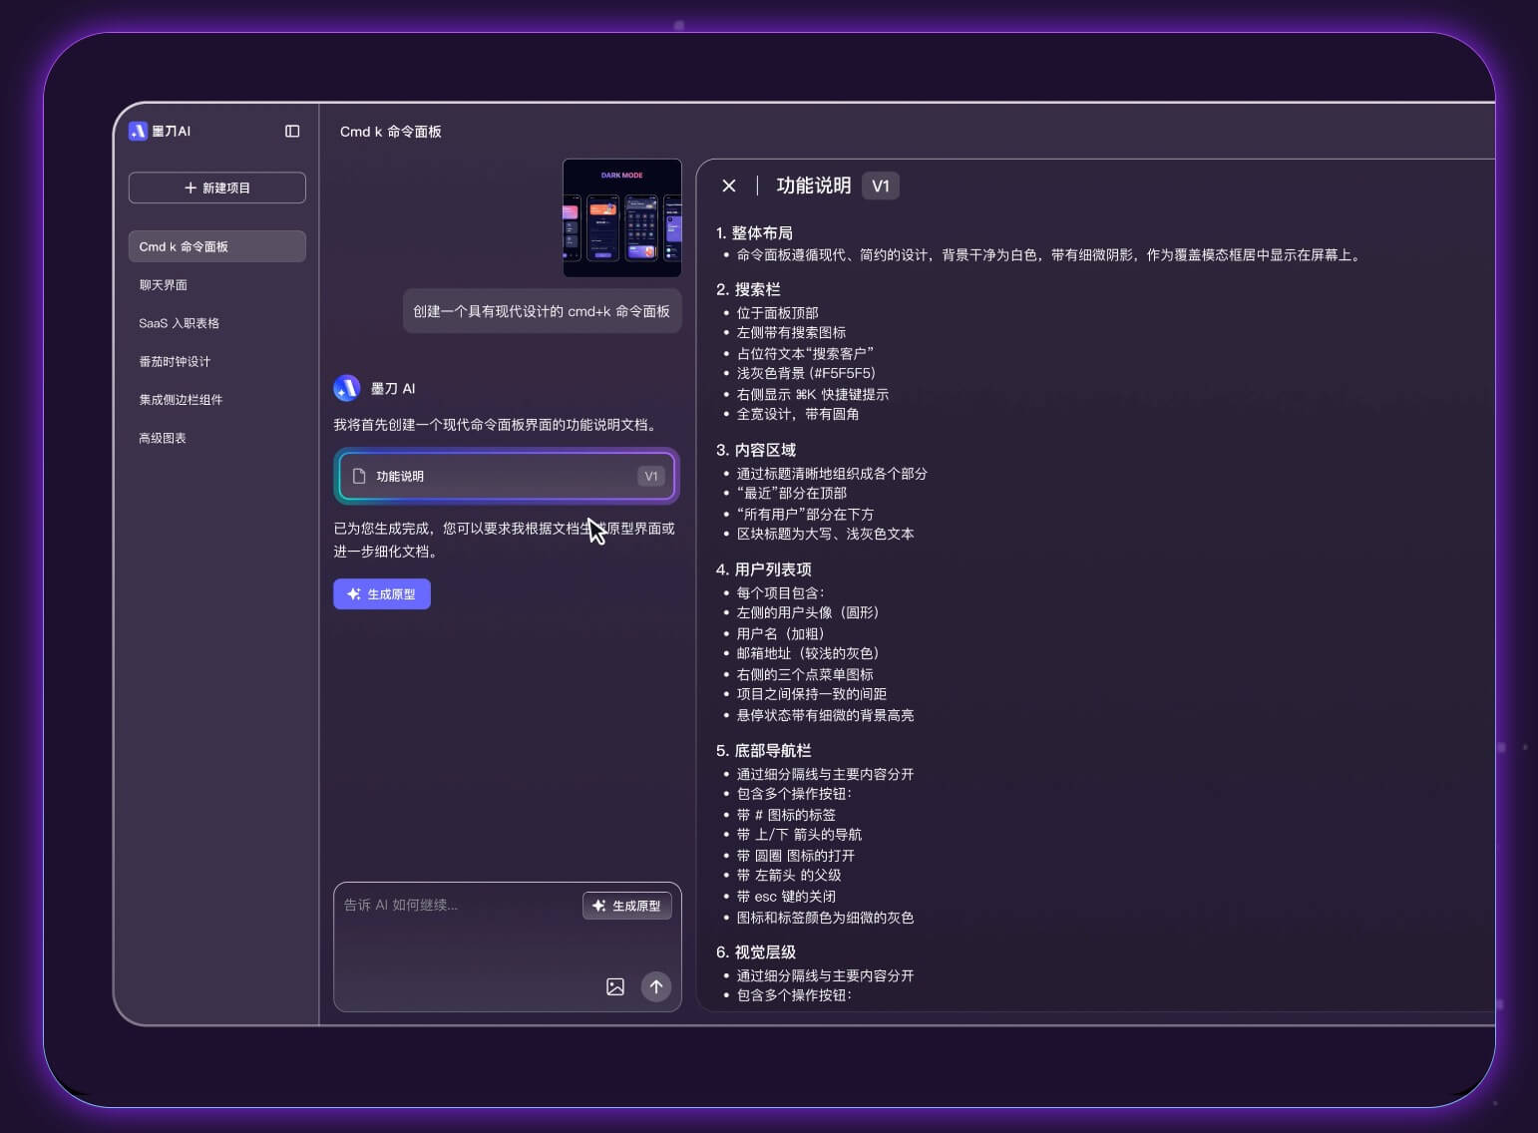The height and width of the screenshot is (1133, 1538).
Task: Click the document icon on 功能说明 card
Action: [361, 476]
